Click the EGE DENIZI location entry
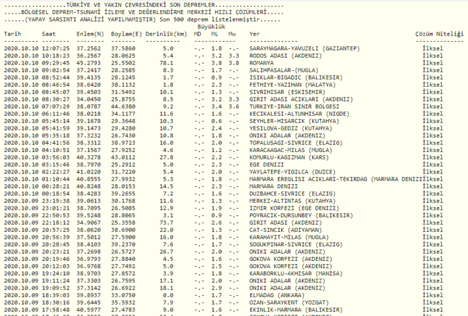 [x=266, y=165]
